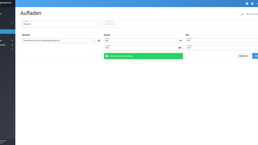Open the document icon in the top bar
This screenshot has width=258, height=145.
click(x=252, y=3)
